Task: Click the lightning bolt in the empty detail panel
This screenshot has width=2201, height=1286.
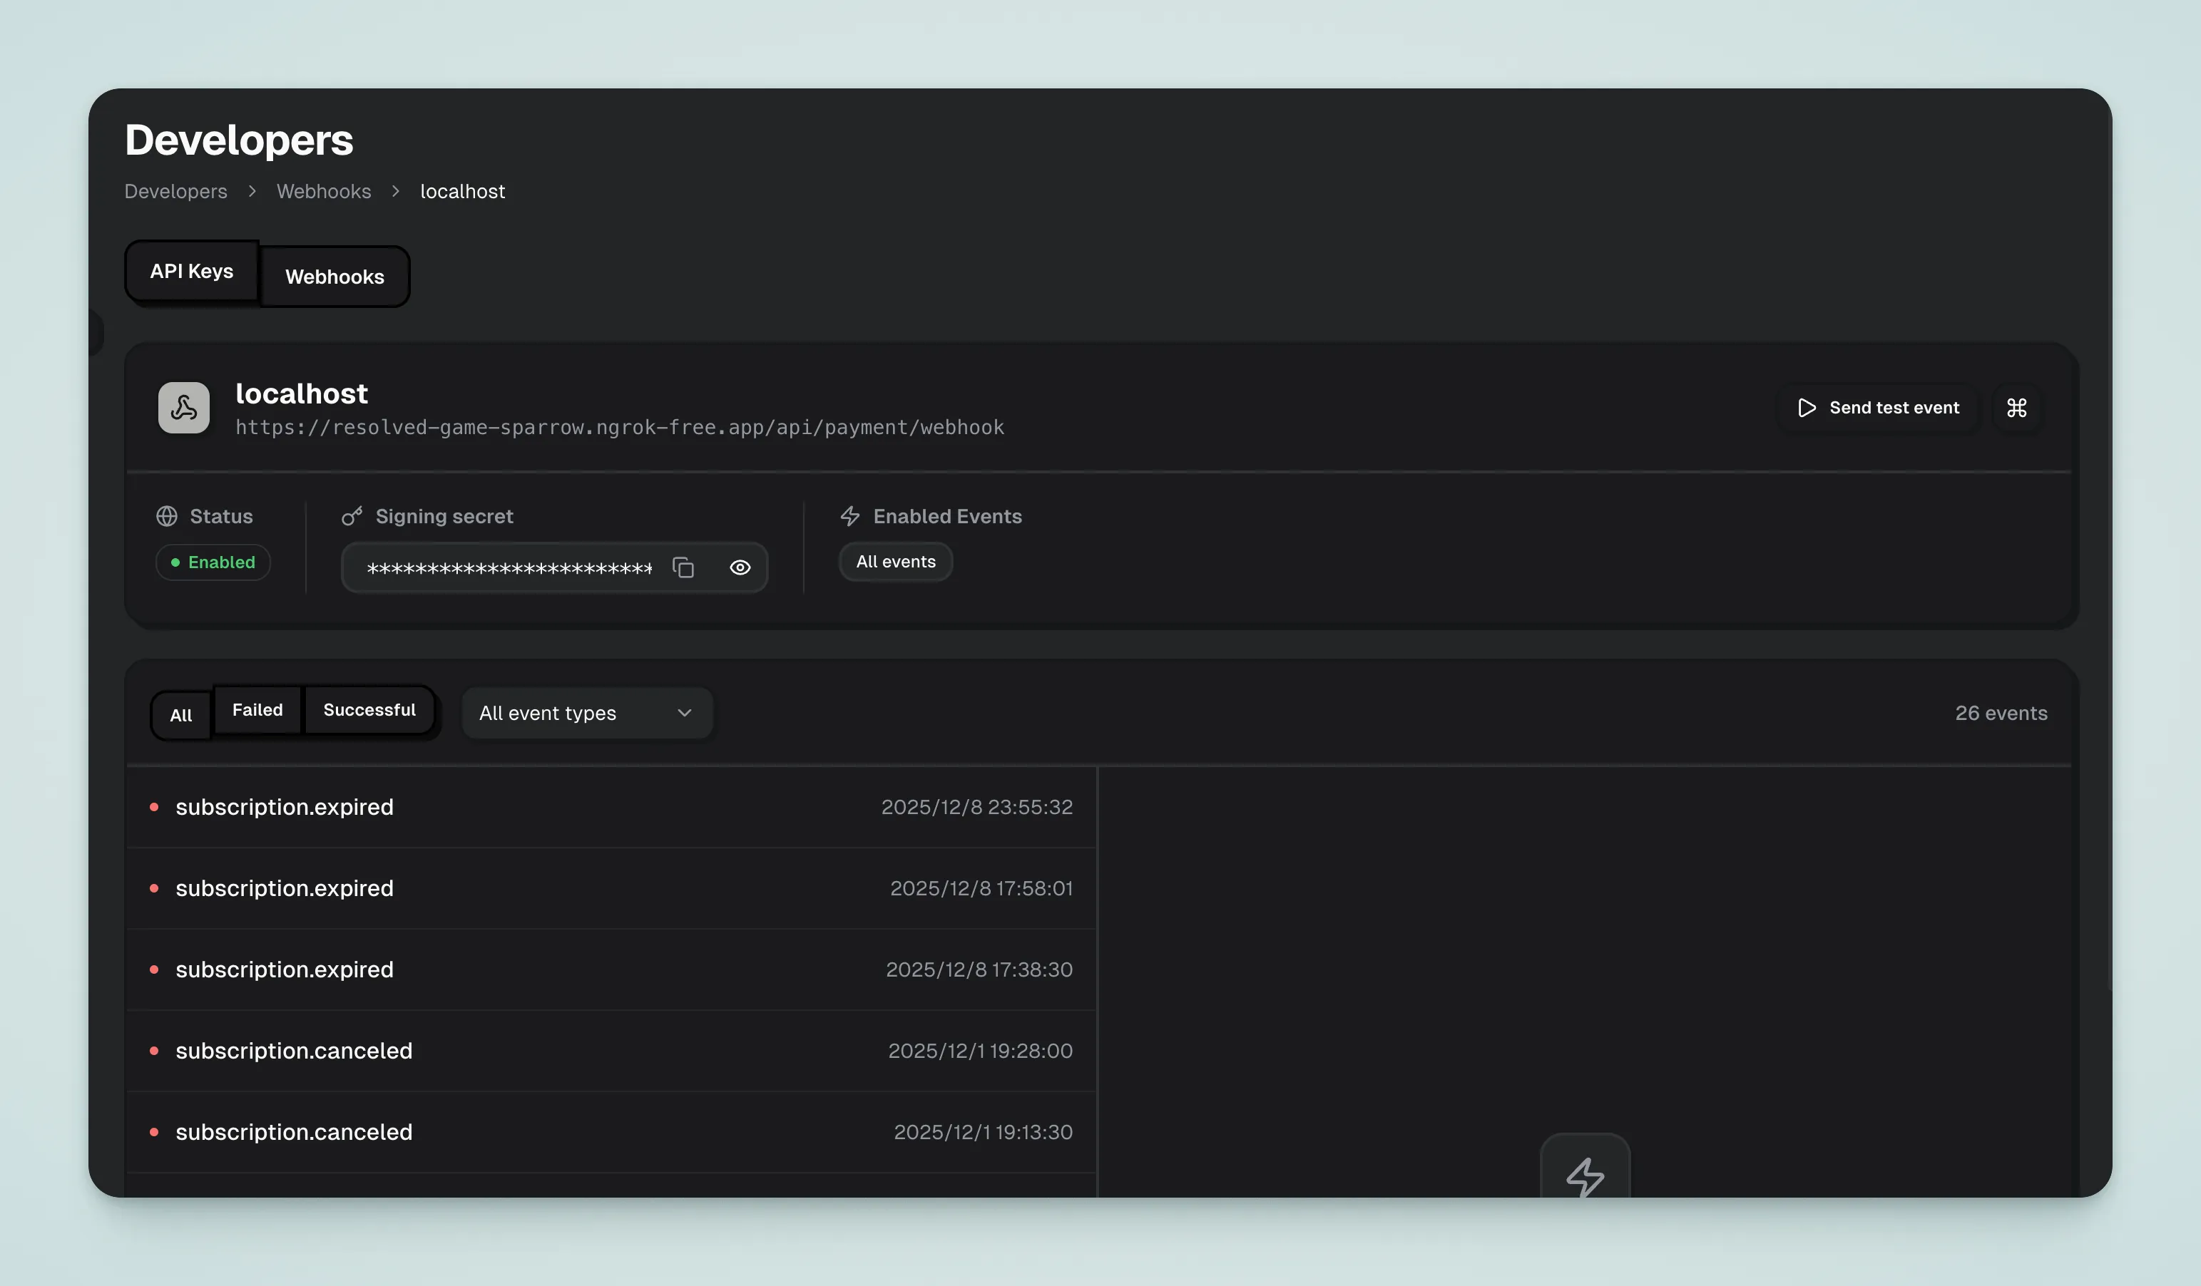Action: 1586,1177
